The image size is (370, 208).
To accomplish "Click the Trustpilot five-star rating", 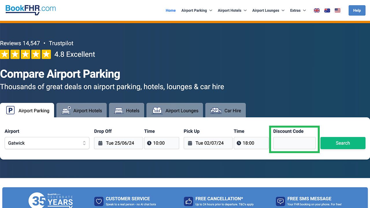I will [25, 54].
